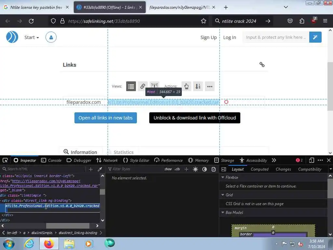
Task: Select the link view icon
Action: click(143, 86)
